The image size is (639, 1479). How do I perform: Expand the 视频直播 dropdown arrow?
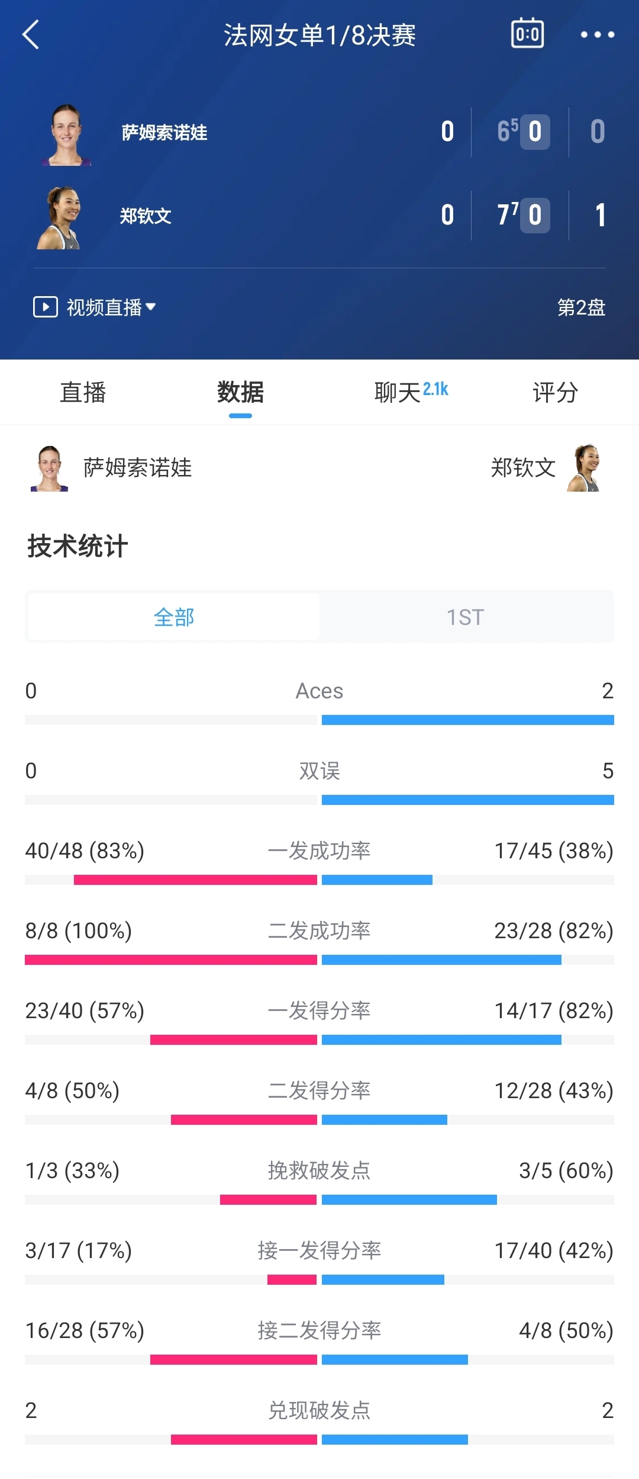(151, 307)
